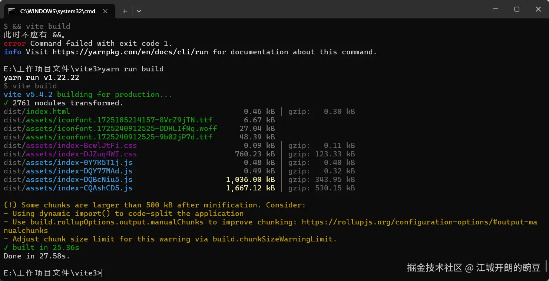Viewport: 549px width, 281px height.
Task: Click the 'gzip: 123.33 kB' value
Action: tap(322, 154)
